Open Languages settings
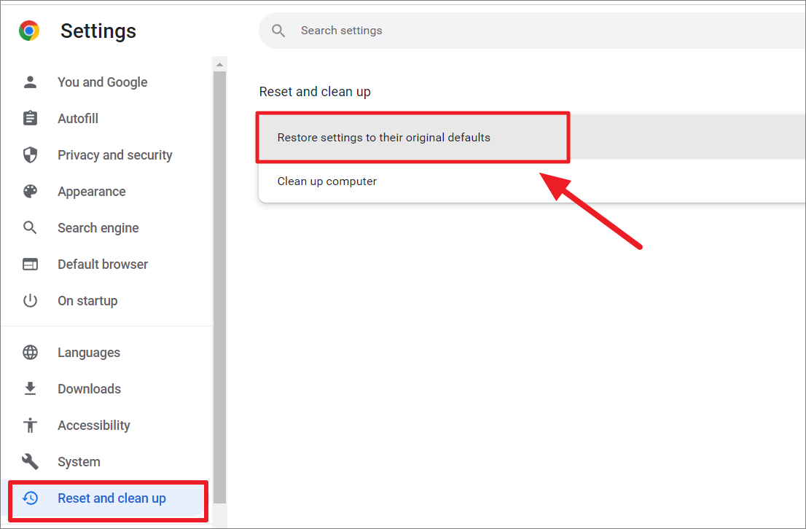The image size is (806, 529). click(x=89, y=352)
